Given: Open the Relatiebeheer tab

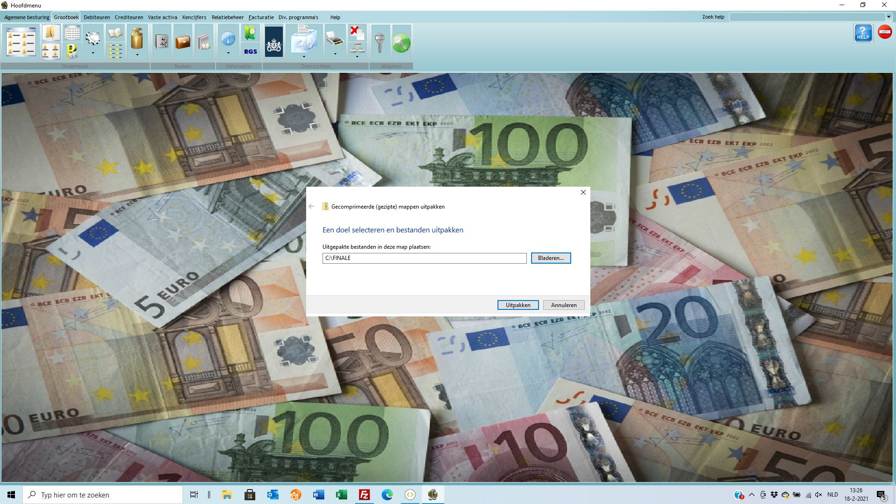Looking at the screenshot, I should (228, 17).
